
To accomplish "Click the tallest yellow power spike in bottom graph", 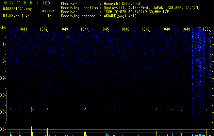I will click(32, 131).
